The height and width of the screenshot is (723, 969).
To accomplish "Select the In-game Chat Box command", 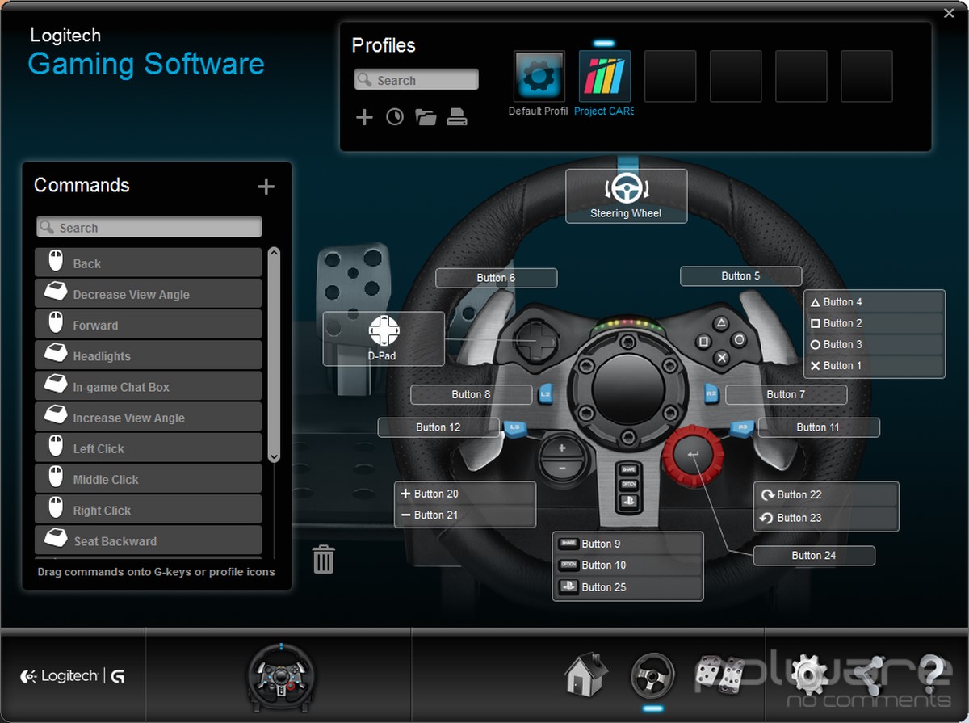I will pyautogui.click(x=149, y=387).
